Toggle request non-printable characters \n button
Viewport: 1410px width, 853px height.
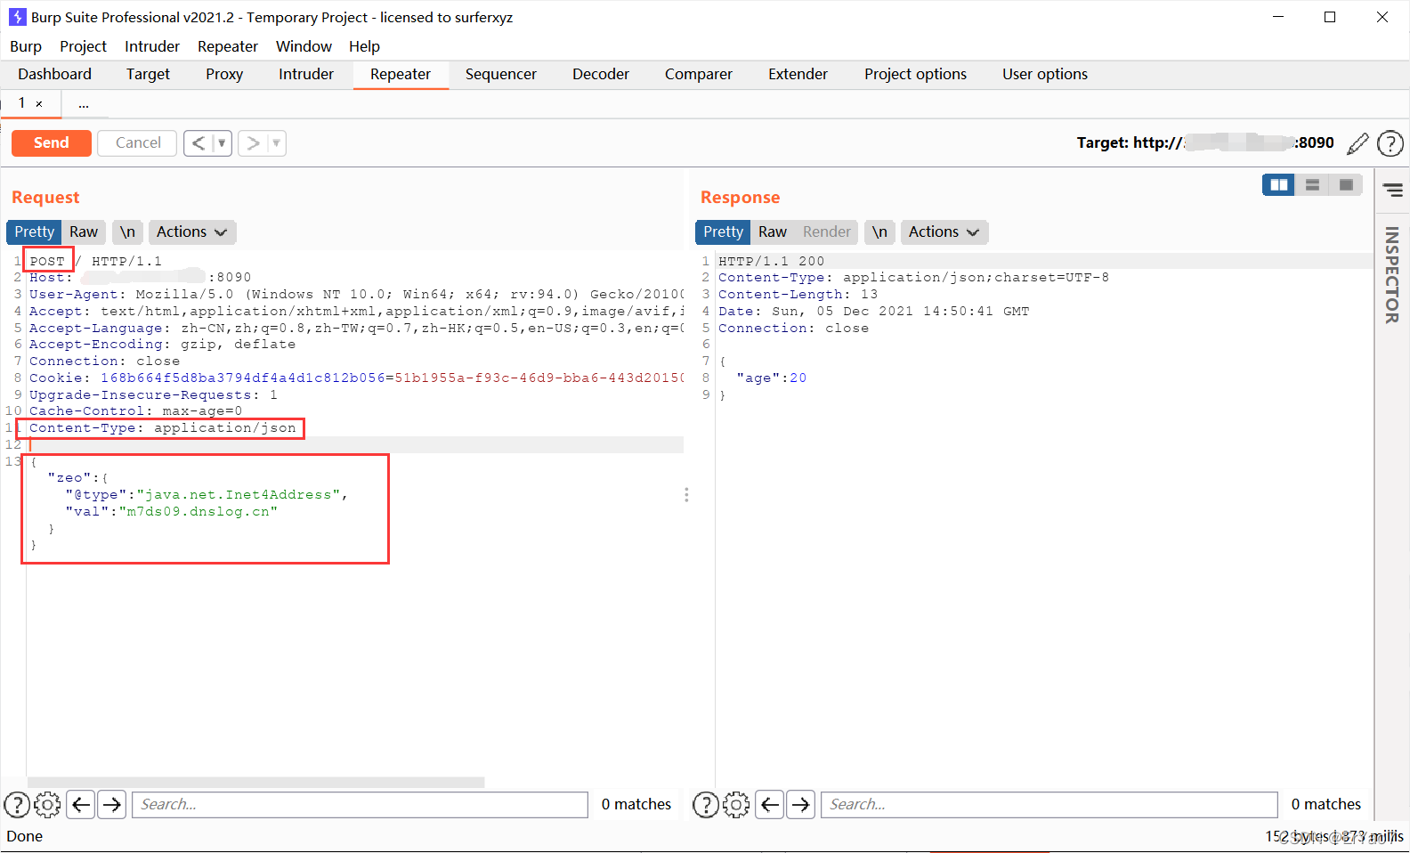127,232
